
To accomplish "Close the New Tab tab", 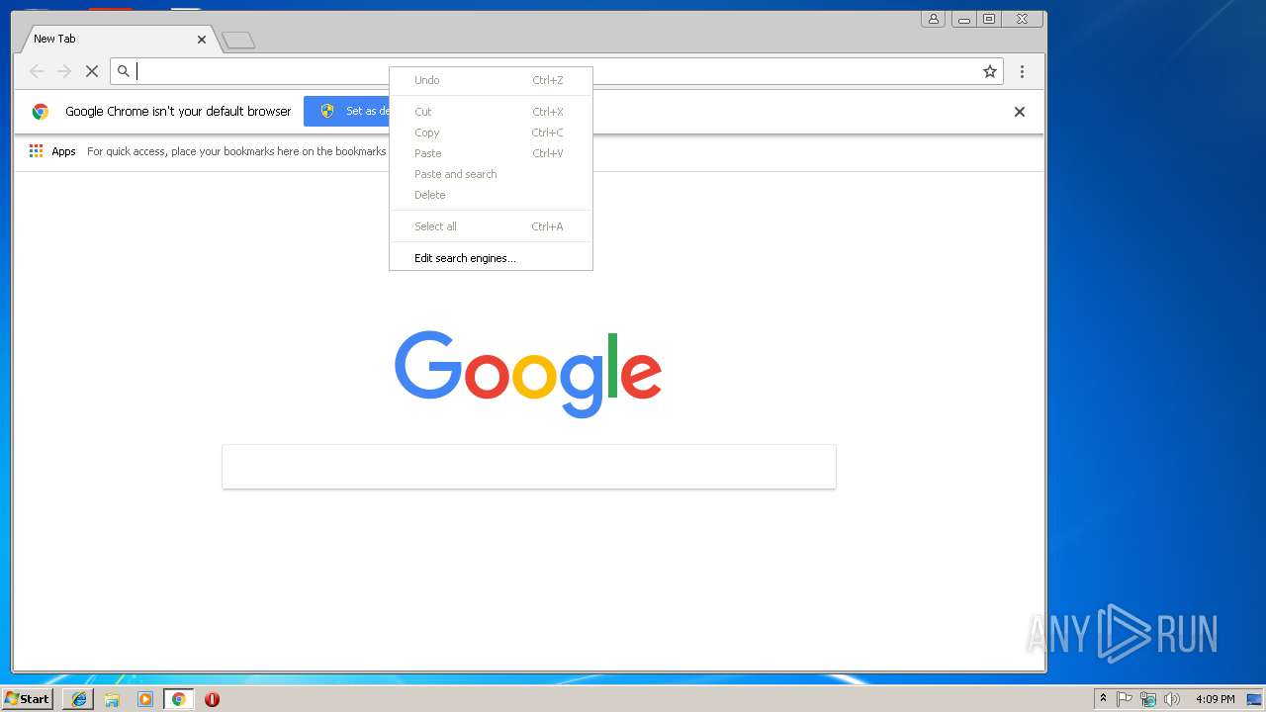I will [202, 40].
